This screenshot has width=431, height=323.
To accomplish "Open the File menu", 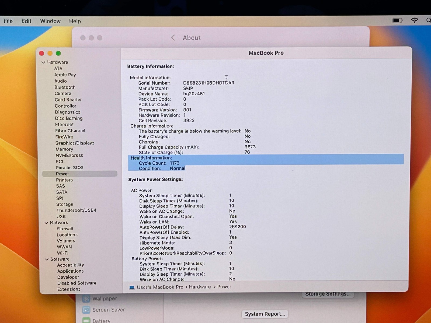I will 8,21.
